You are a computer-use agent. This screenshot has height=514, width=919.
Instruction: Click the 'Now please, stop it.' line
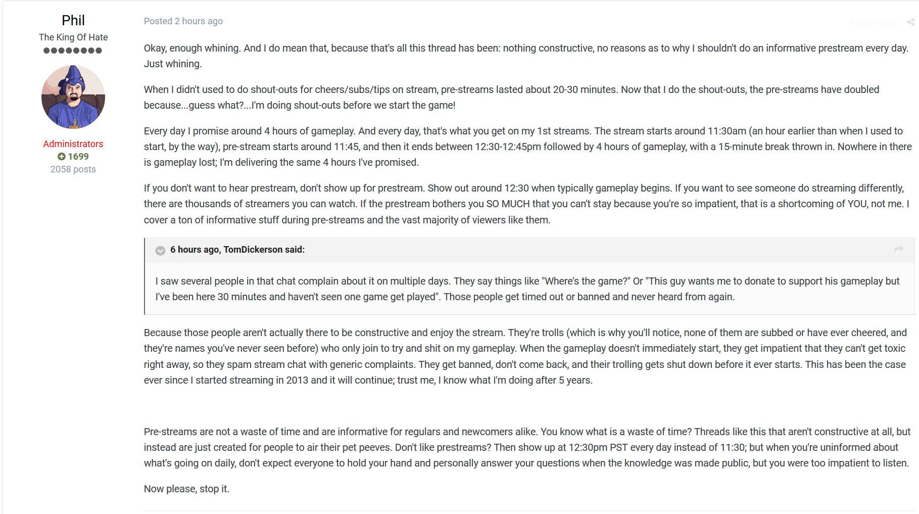coord(186,489)
